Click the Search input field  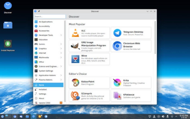(50, 17)
